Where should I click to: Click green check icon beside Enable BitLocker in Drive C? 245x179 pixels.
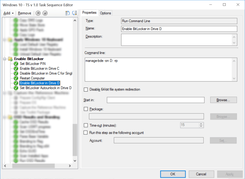tap(16, 69)
